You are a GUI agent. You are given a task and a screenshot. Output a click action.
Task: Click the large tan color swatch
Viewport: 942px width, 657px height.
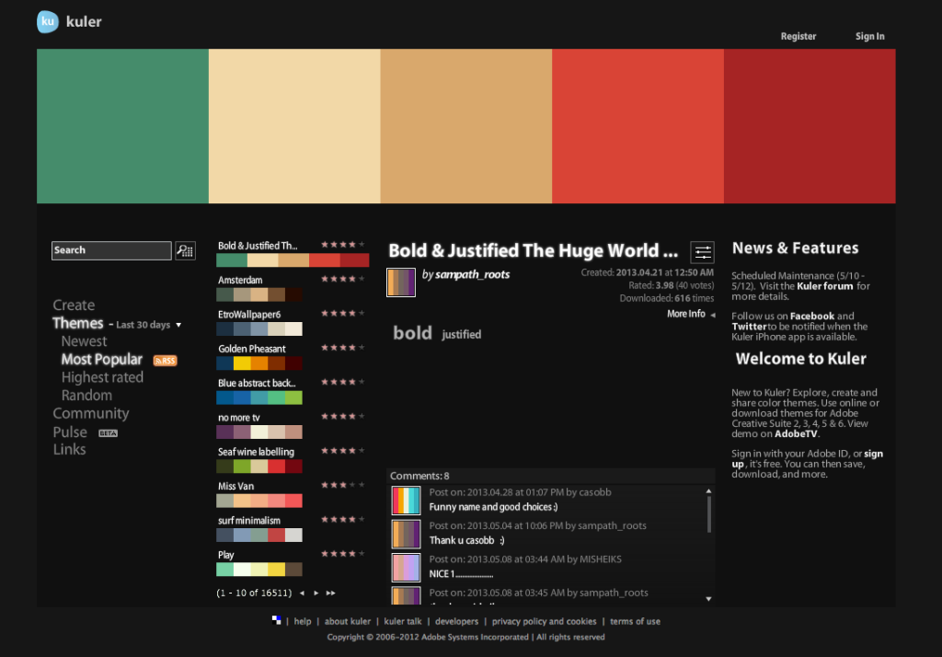466,126
